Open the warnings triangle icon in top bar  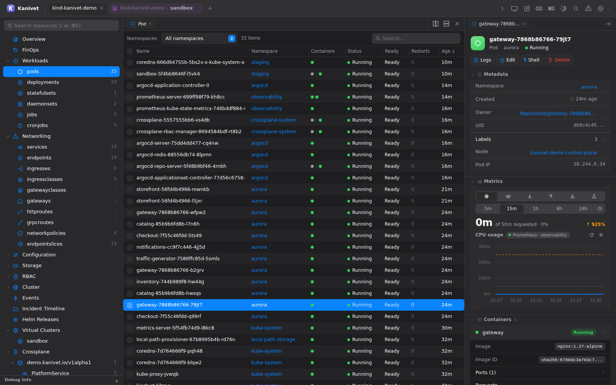pyautogui.click(x=588, y=8)
